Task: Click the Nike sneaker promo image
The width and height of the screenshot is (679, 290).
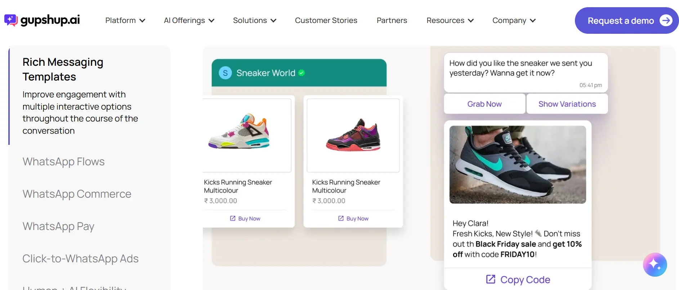Action: point(518,165)
